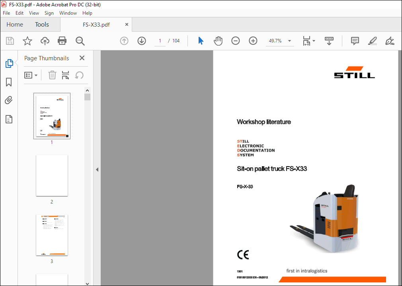Add a comment with speech bubble icon
The image size is (402, 286).
(355, 41)
